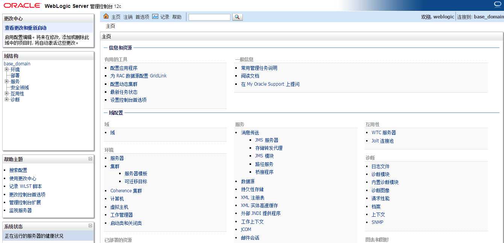
Task: Open 数据源 link
Action: point(248,181)
